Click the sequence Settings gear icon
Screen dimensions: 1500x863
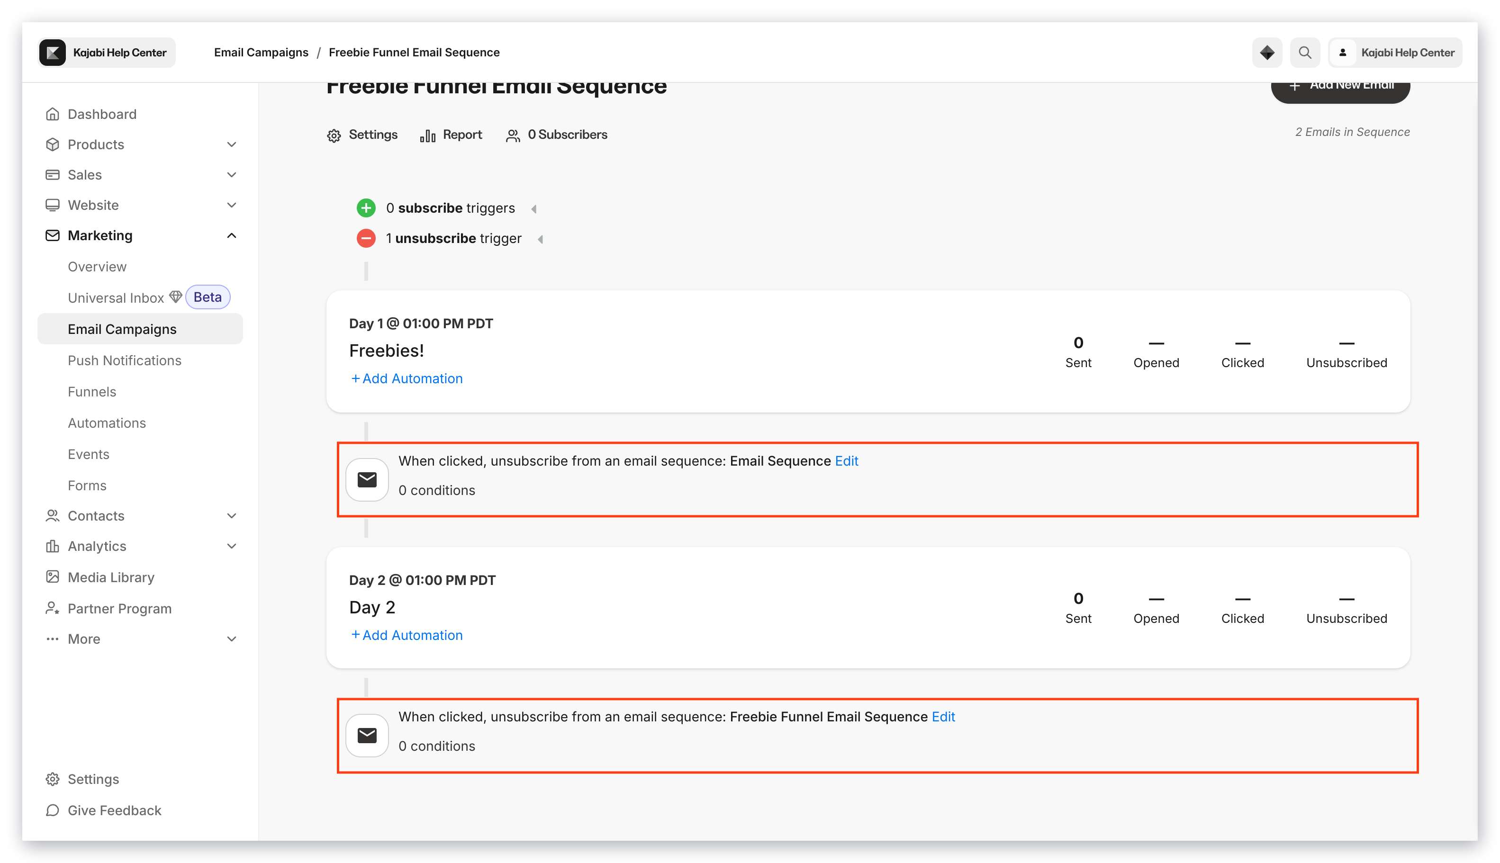click(334, 135)
